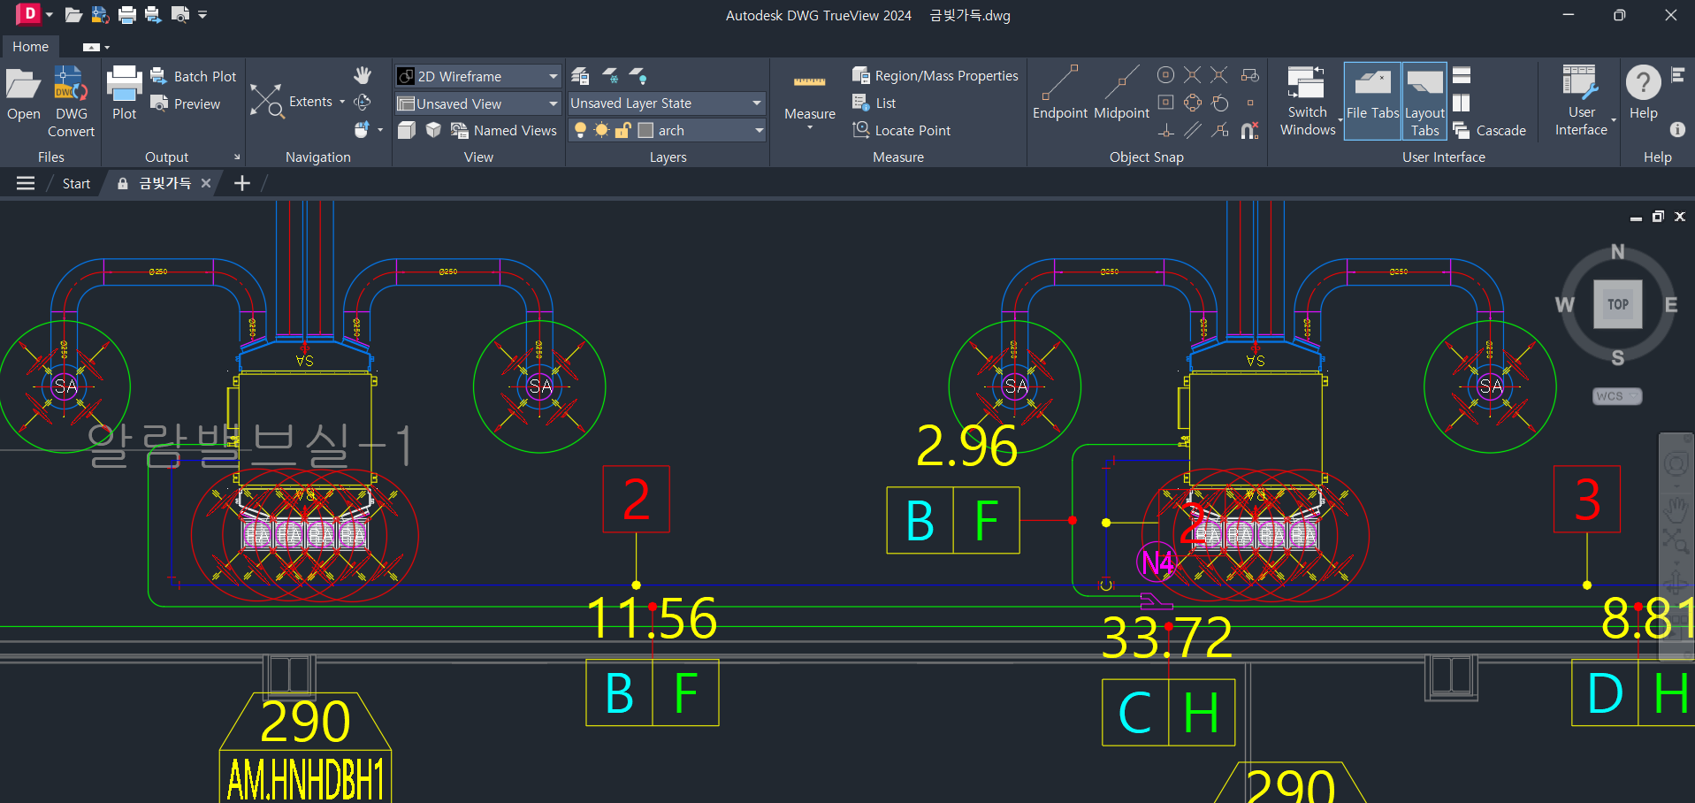Image resolution: width=1695 pixels, height=803 pixels.
Task: Toggle Layout Tabs display
Action: pyautogui.click(x=1424, y=101)
